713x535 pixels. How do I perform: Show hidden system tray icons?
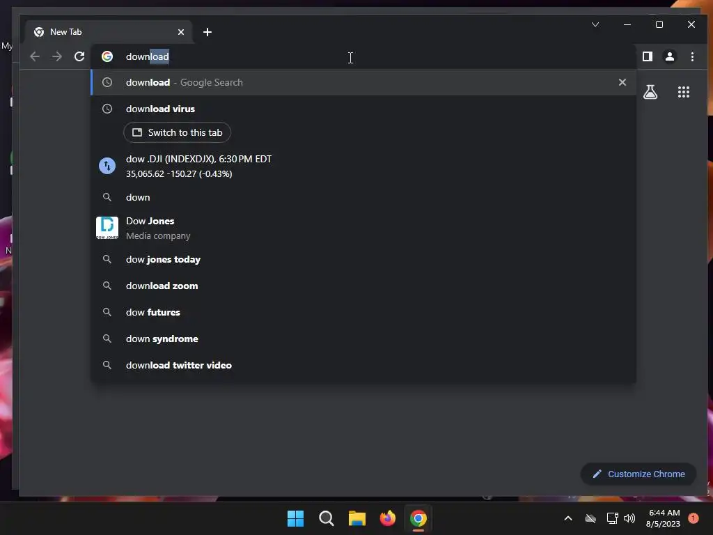coord(568,518)
